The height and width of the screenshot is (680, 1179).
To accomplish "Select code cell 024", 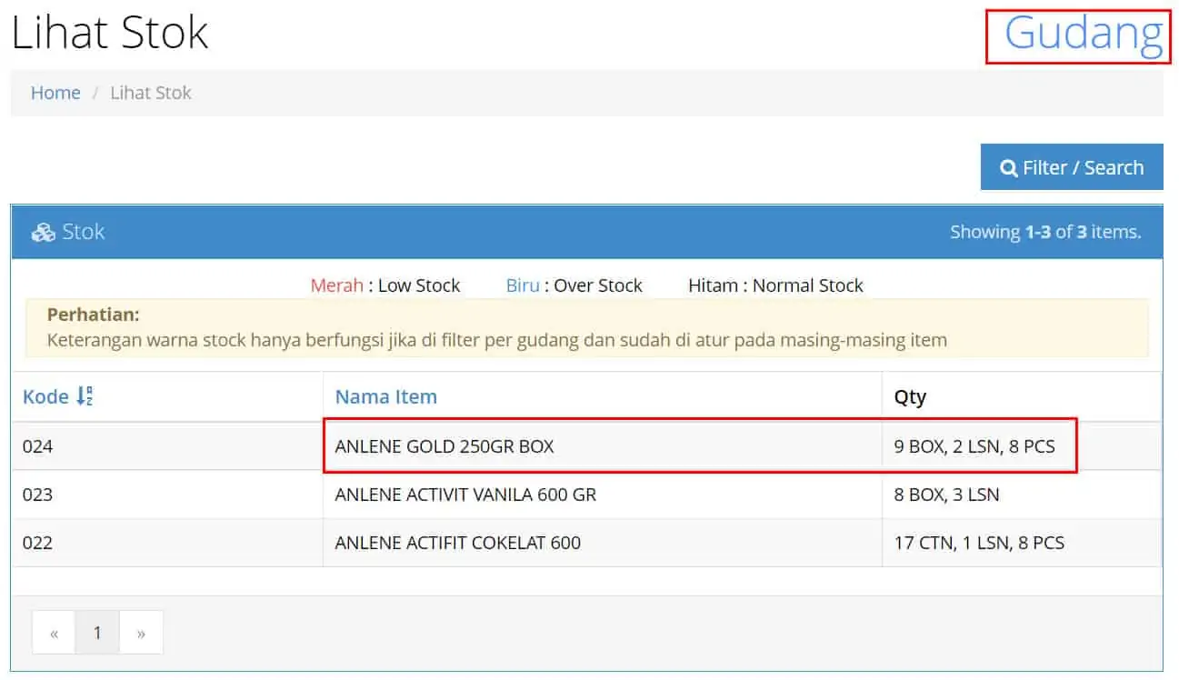I will click(37, 446).
